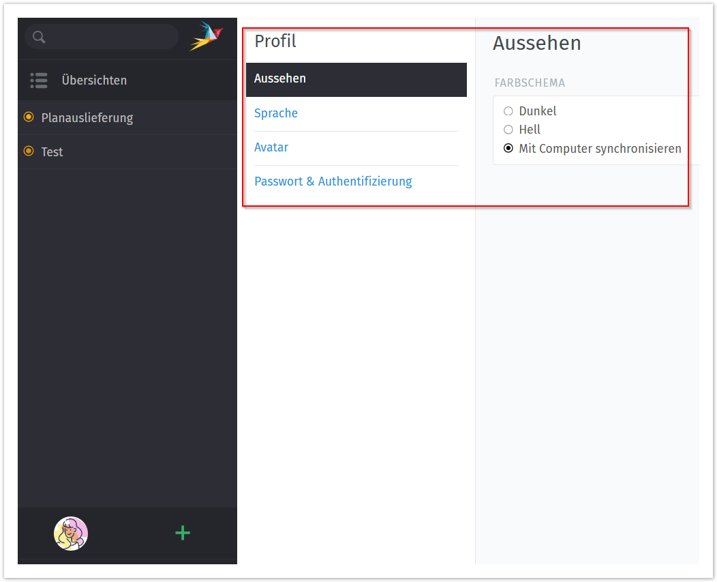717x582 pixels.
Task: Click the Profil heading
Action: pyautogui.click(x=275, y=42)
